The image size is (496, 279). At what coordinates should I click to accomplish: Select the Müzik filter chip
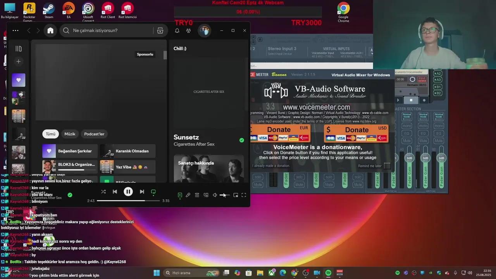(70, 134)
